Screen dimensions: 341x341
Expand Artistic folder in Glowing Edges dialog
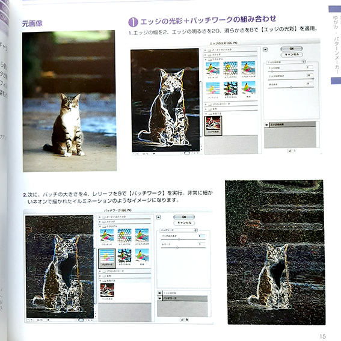206,51
